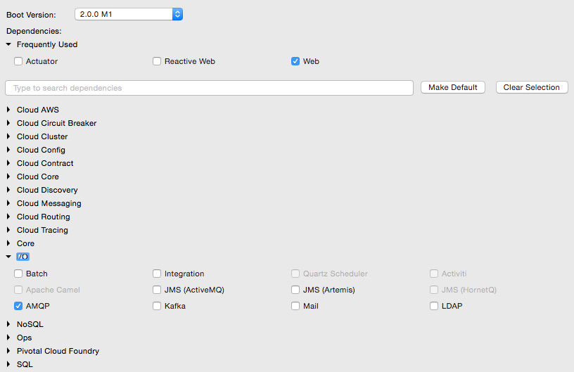Check the Kafka dependency
Screen dimensions: 574x372
157,306
